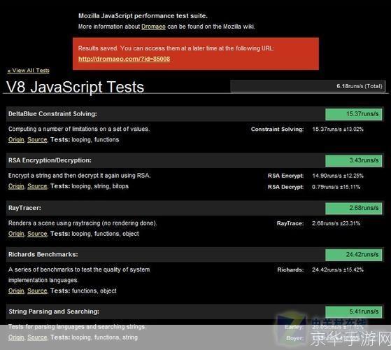Open the Origin link under Richards Benchmarks
The image size is (391, 350).
16,290
